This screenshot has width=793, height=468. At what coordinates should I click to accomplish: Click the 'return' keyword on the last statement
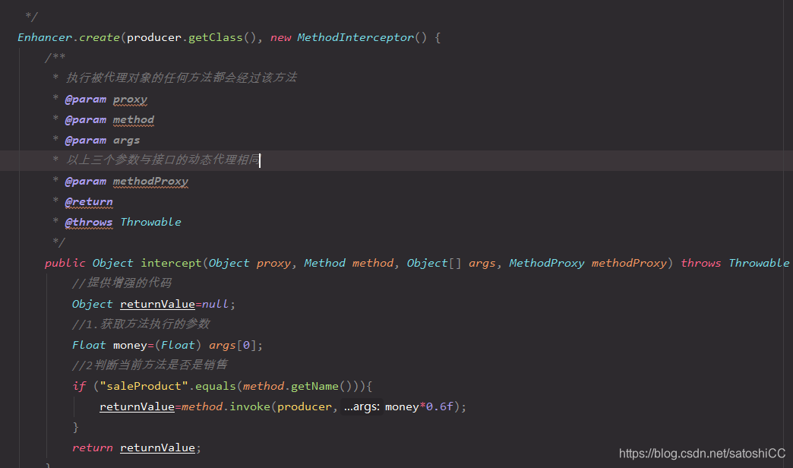[92, 447]
